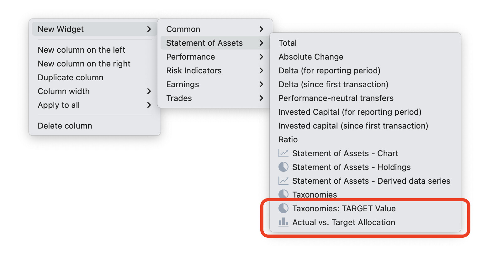The width and height of the screenshot is (503, 259).
Task: Expand the Column width submenu arrow
Action: click(x=149, y=91)
